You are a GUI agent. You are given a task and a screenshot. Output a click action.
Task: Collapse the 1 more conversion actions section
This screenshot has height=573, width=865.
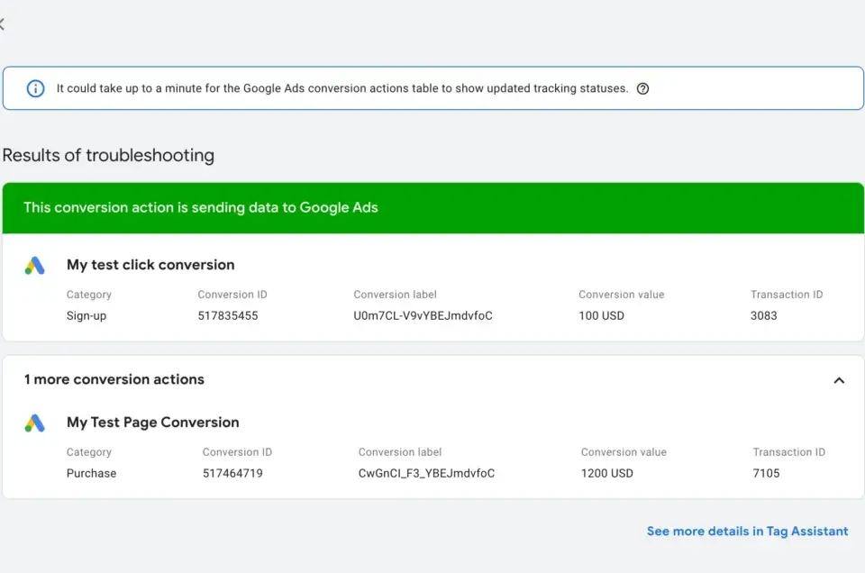(x=839, y=380)
